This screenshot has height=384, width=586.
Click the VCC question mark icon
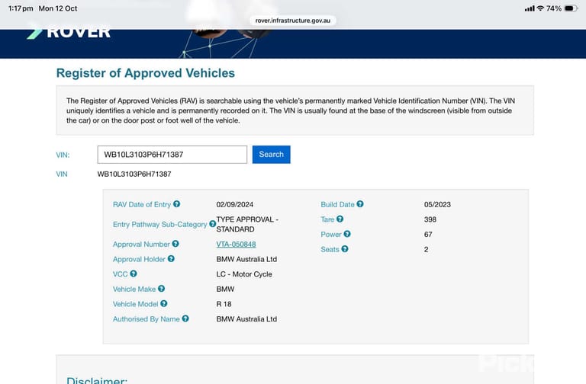pos(134,274)
